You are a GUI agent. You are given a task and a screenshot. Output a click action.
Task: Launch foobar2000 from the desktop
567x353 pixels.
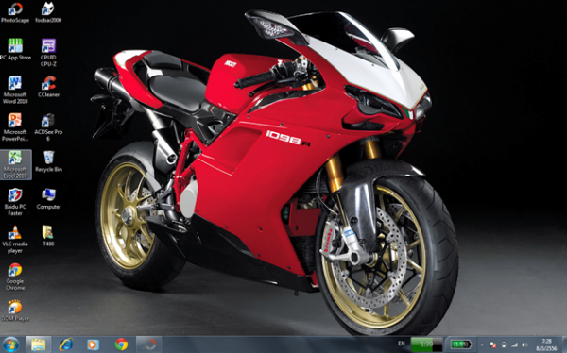(48, 12)
